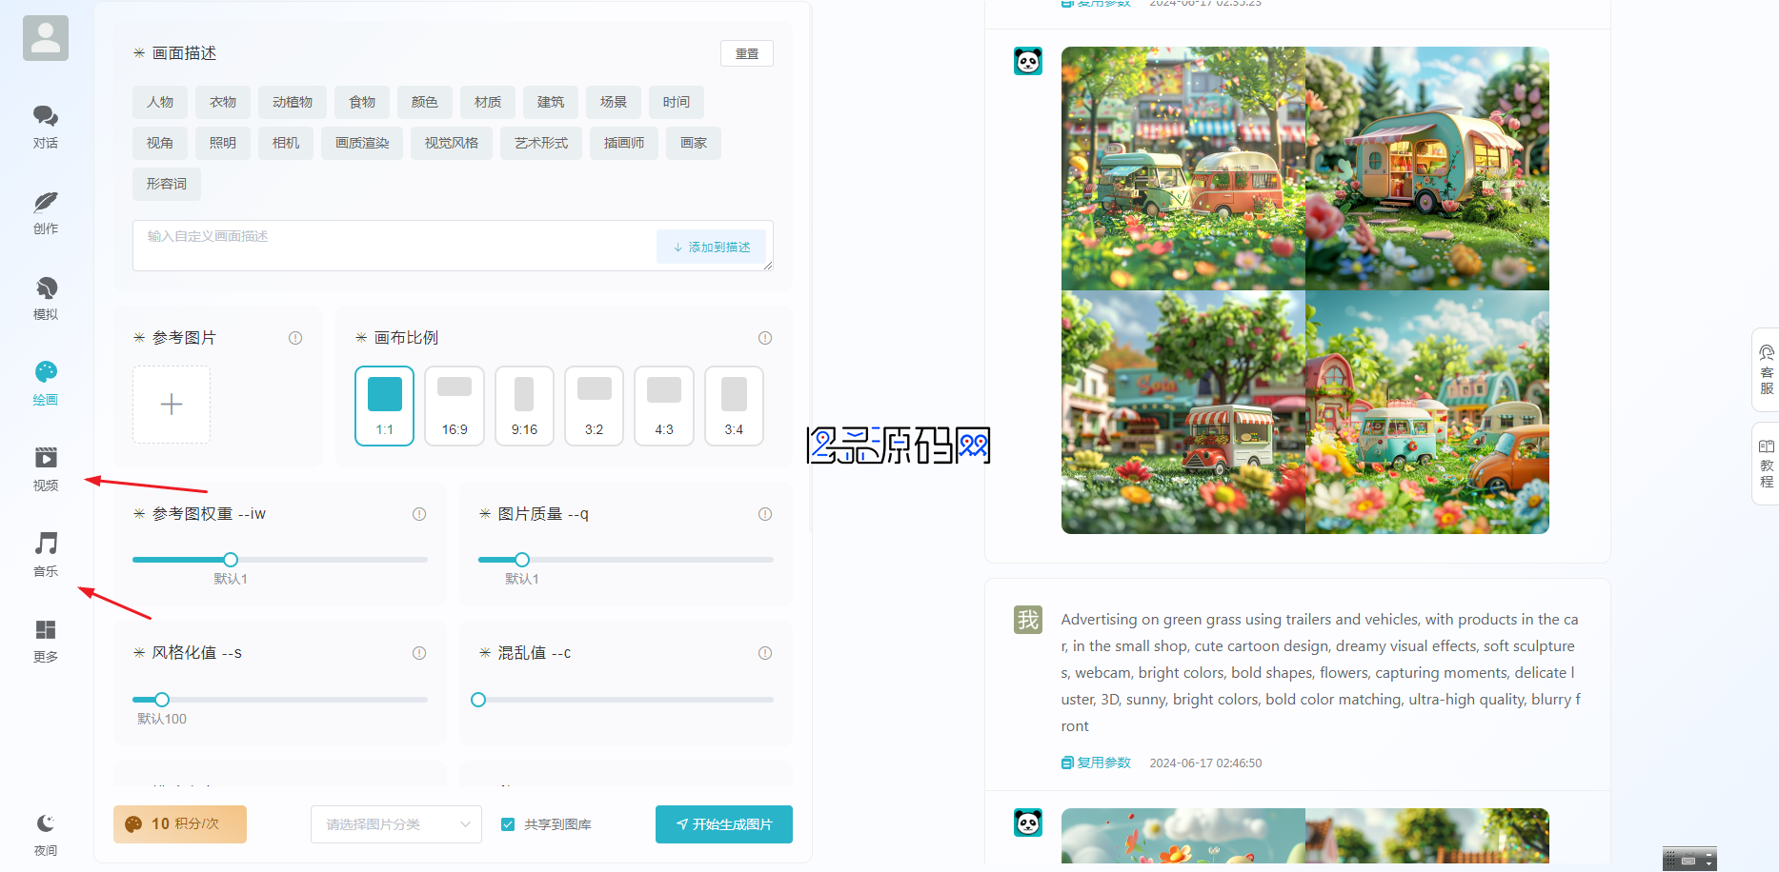The width and height of the screenshot is (1779, 872).
Task: Adjust the 参考图权重 --iw slider handle
Action: [x=231, y=560]
